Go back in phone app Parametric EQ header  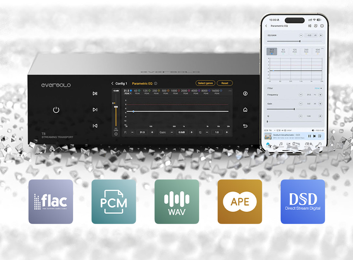pos(266,26)
